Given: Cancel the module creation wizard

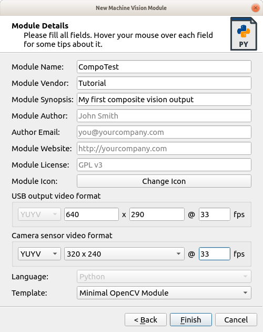Looking at the screenshot, I should click(x=236, y=320).
